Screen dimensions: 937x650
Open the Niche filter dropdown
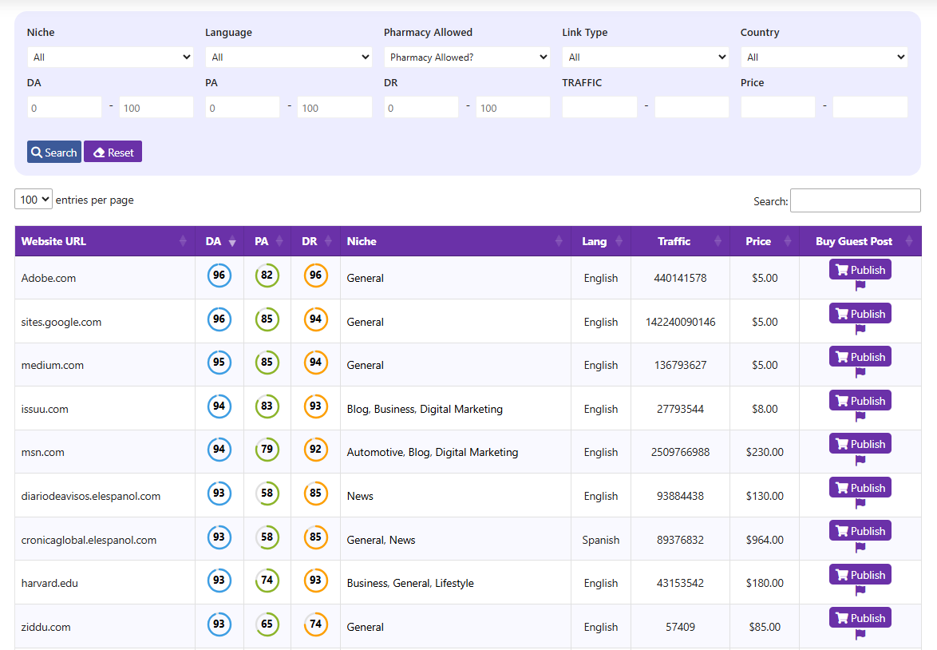click(110, 57)
